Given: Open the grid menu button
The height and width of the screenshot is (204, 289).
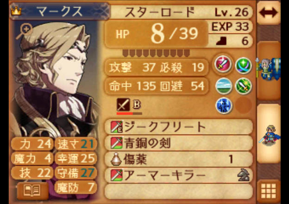Looking at the screenshot, I should [x=269, y=191].
